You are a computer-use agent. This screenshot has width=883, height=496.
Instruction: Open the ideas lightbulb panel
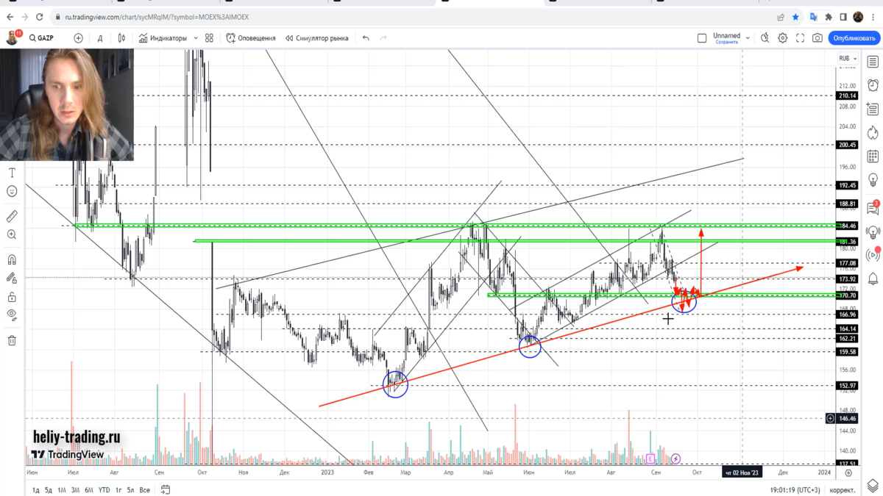873,180
